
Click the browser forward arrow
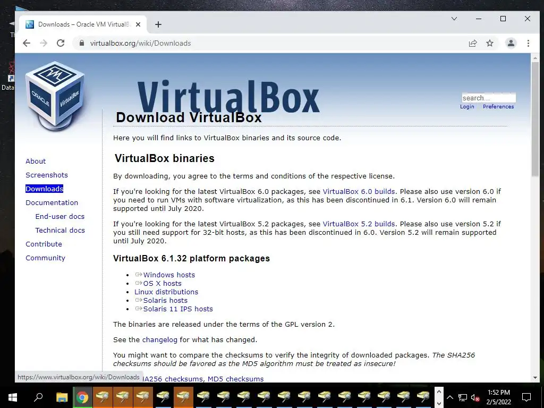pos(44,43)
